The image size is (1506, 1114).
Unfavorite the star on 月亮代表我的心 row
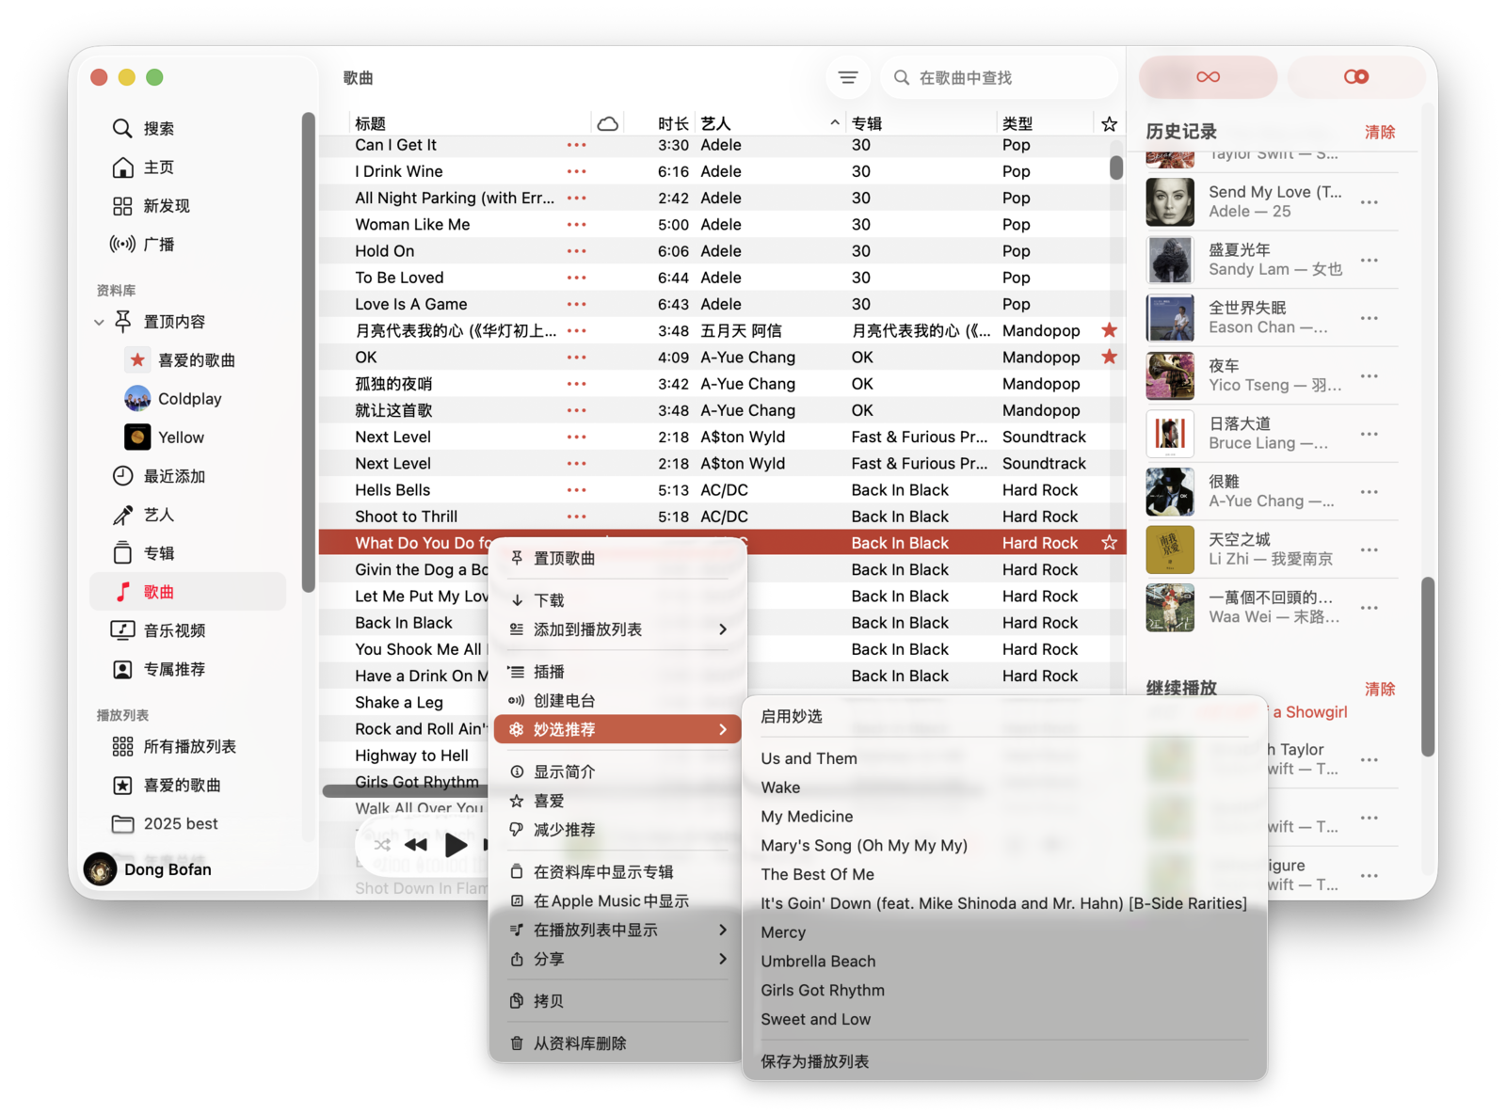1110,330
